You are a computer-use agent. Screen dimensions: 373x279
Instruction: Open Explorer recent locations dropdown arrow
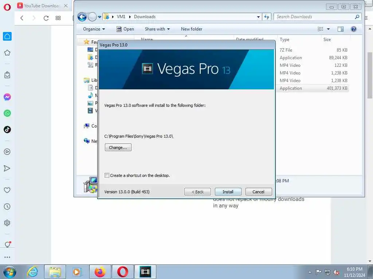click(100, 17)
